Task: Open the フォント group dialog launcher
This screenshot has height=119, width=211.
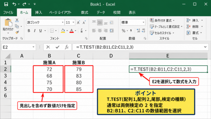Action: 86,39
